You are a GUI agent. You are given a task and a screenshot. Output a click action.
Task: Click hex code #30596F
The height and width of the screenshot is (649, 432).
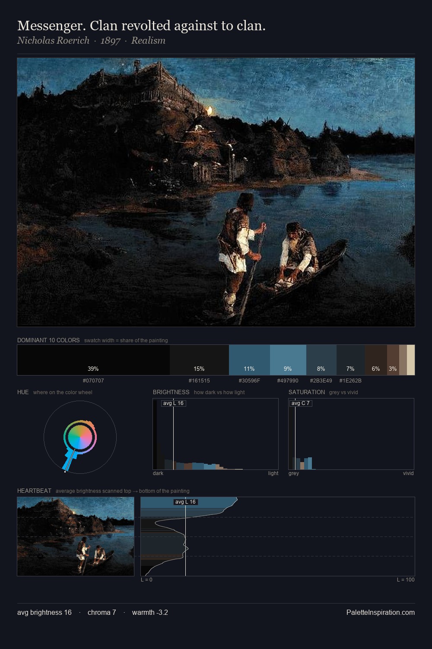249,381
